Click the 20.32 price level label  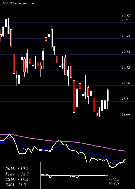pyautogui.click(x=126, y=15)
